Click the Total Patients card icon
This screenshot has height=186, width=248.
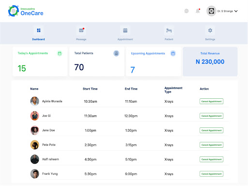[116, 53]
